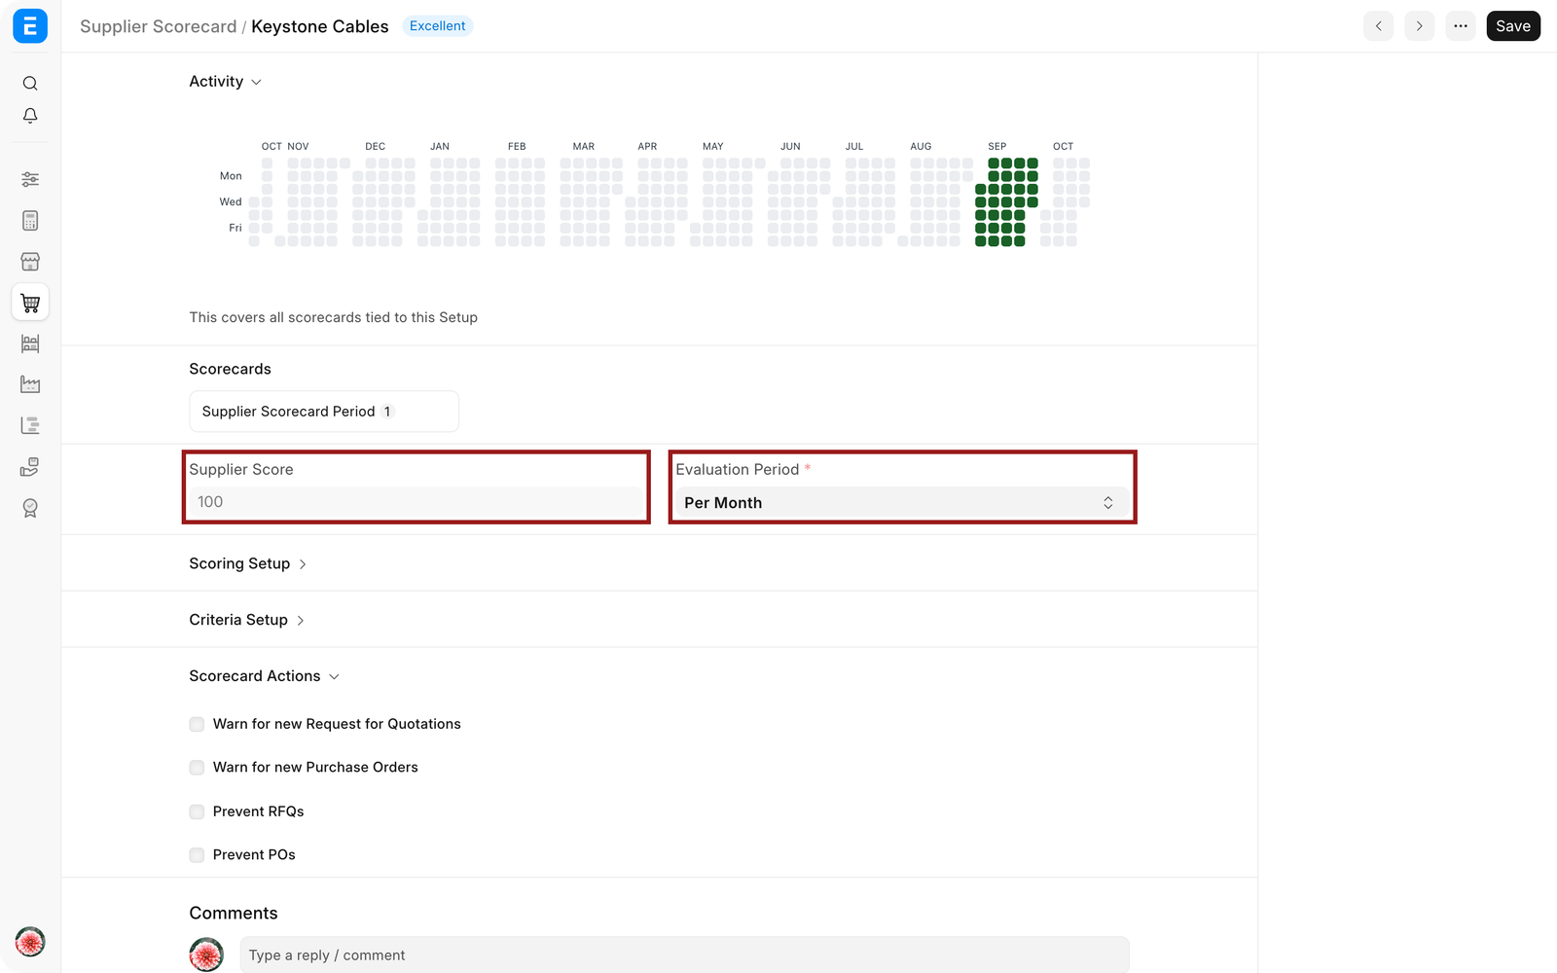The width and height of the screenshot is (1557, 973).
Task: Go to the previous record arrow
Action: 1378,26
